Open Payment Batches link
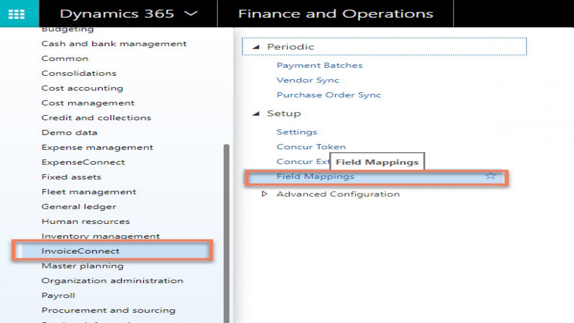 (320, 65)
